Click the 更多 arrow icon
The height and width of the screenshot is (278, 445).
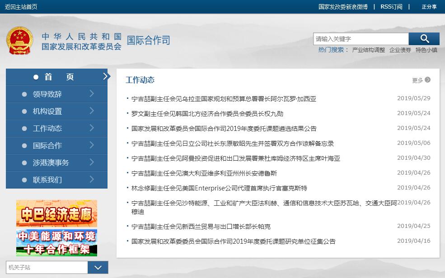click(427, 80)
